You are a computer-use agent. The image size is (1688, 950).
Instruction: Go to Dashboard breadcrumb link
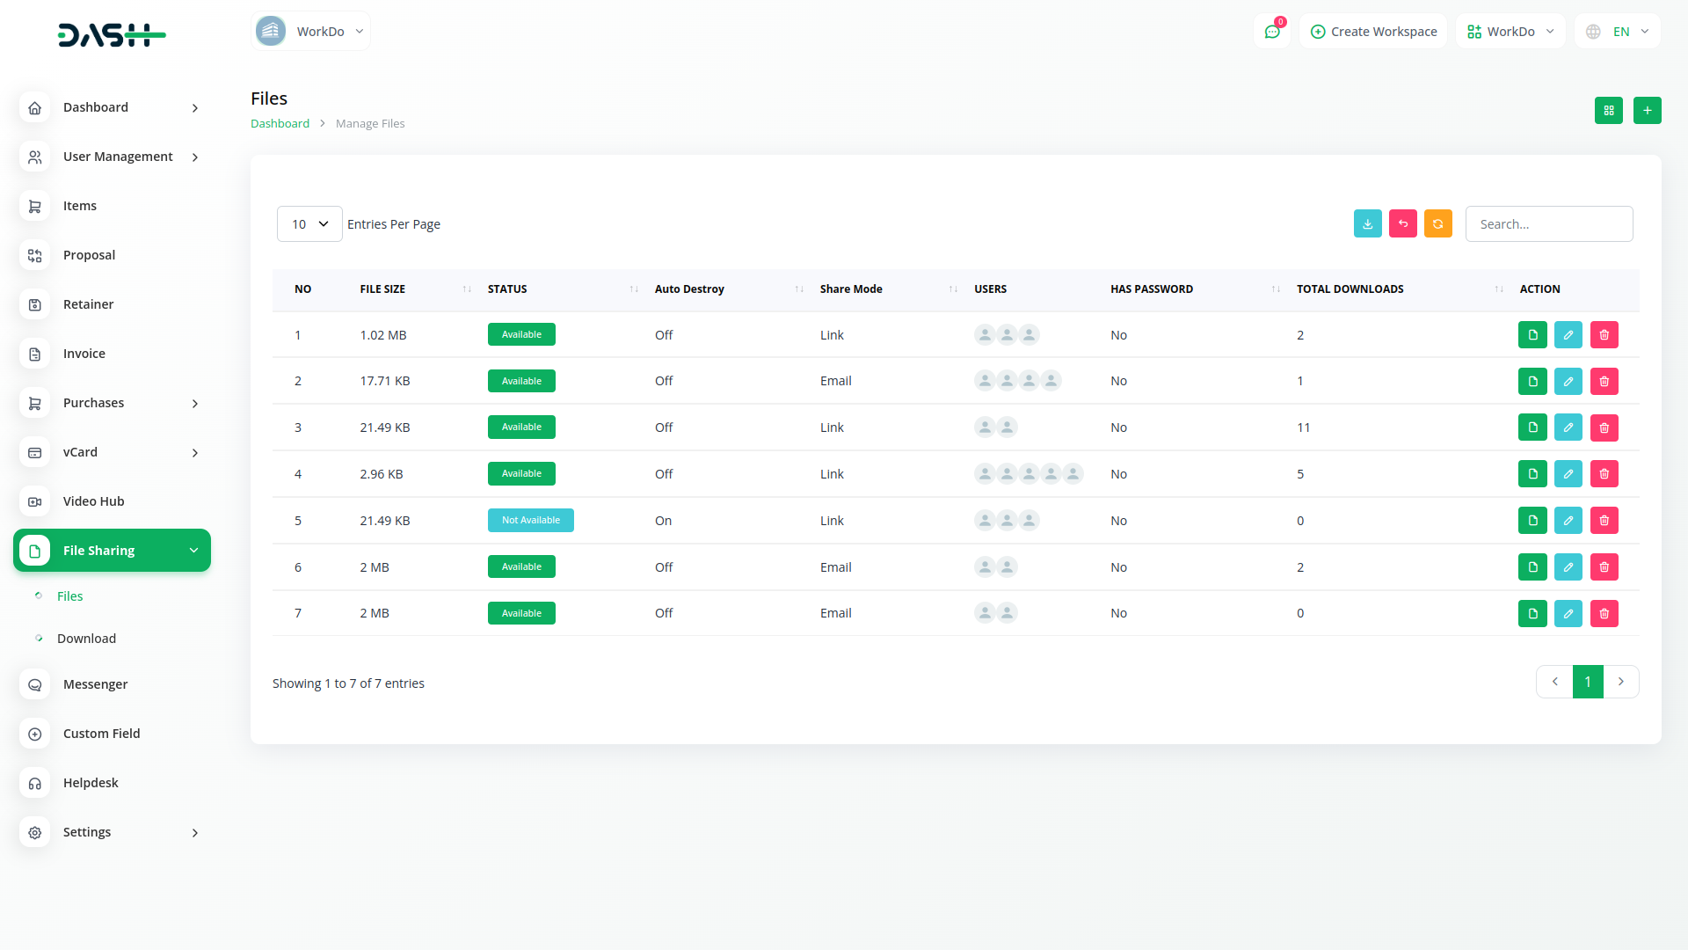pyautogui.click(x=280, y=124)
